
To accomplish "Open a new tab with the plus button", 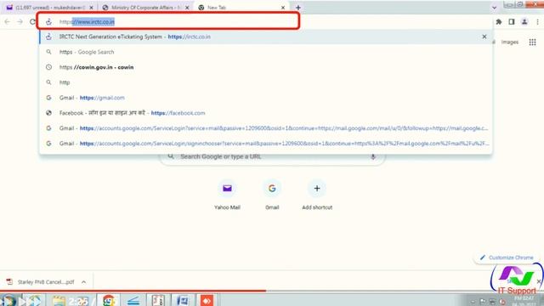I will [298, 8].
